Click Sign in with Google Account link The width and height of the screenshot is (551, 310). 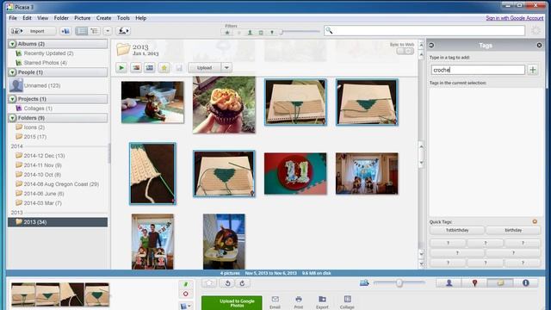click(515, 18)
